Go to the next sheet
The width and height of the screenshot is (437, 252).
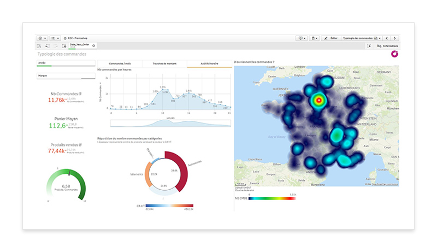click(x=394, y=38)
